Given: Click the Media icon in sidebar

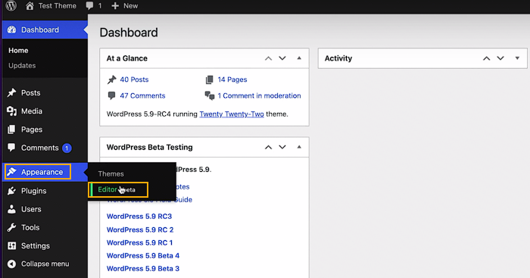Looking at the screenshot, I should pyautogui.click(x=12, y=111).
